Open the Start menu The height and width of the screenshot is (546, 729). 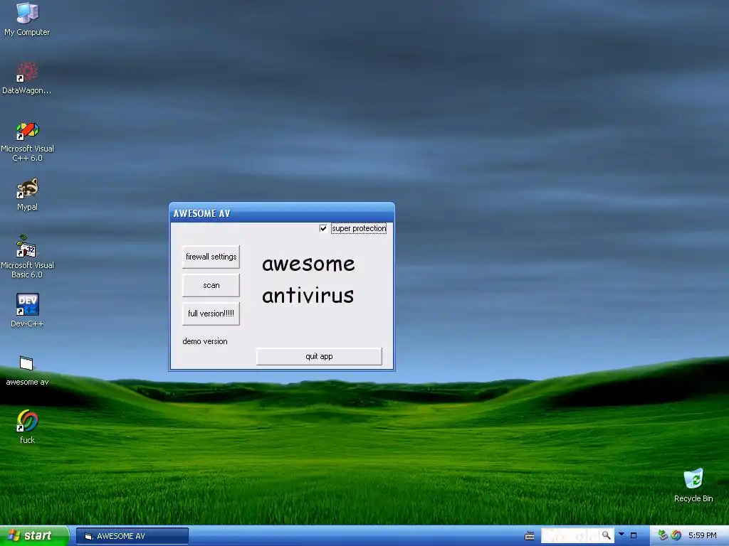pyautogui.click(x=34, y=536)
